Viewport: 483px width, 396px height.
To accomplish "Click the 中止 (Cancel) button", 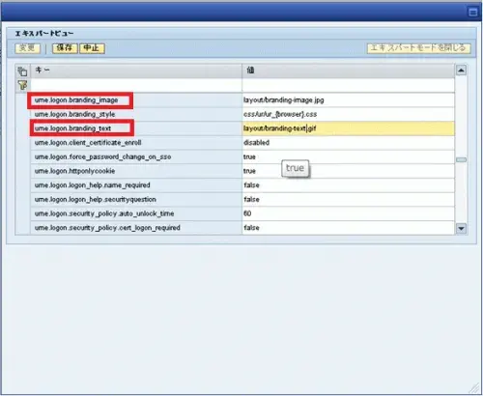I will point(92,48).
